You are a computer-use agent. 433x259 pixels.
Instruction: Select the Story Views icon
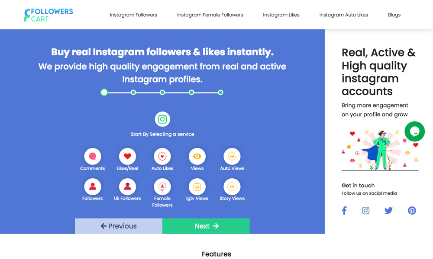point(232,186)
